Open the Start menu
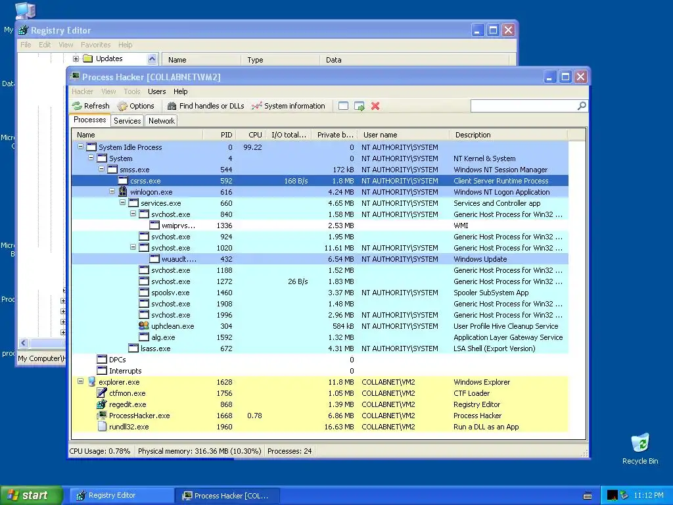The width and height of the screenshot is (673, 505). pyautogui.click(x=32, y=495)
